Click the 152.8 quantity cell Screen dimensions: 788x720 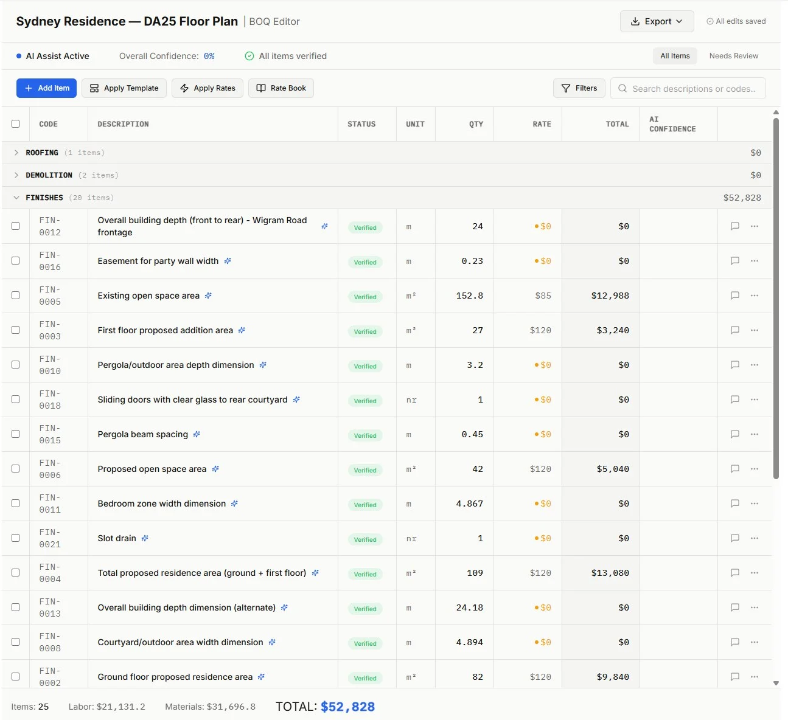470,296
